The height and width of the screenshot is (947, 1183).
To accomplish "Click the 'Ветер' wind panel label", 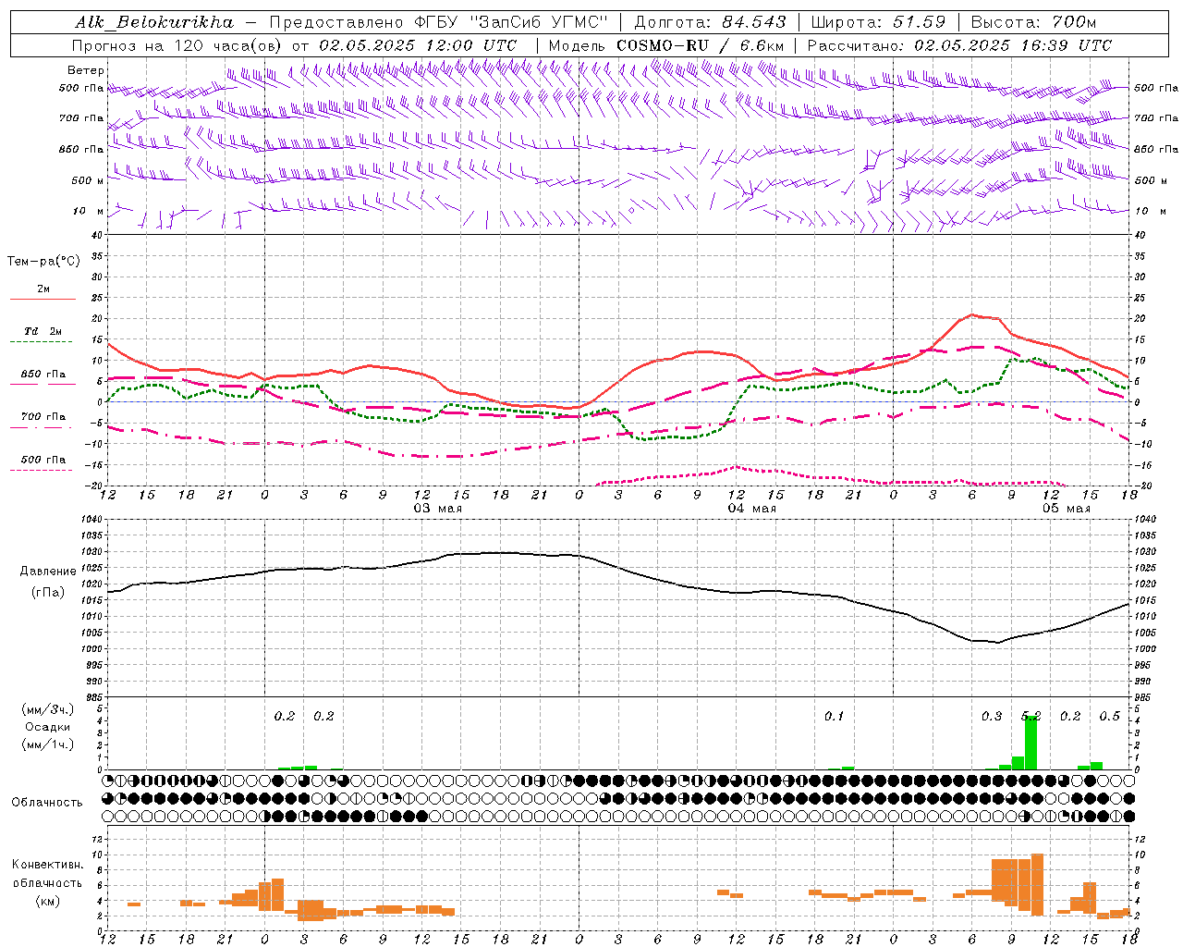I will click(x=86, y=70).
